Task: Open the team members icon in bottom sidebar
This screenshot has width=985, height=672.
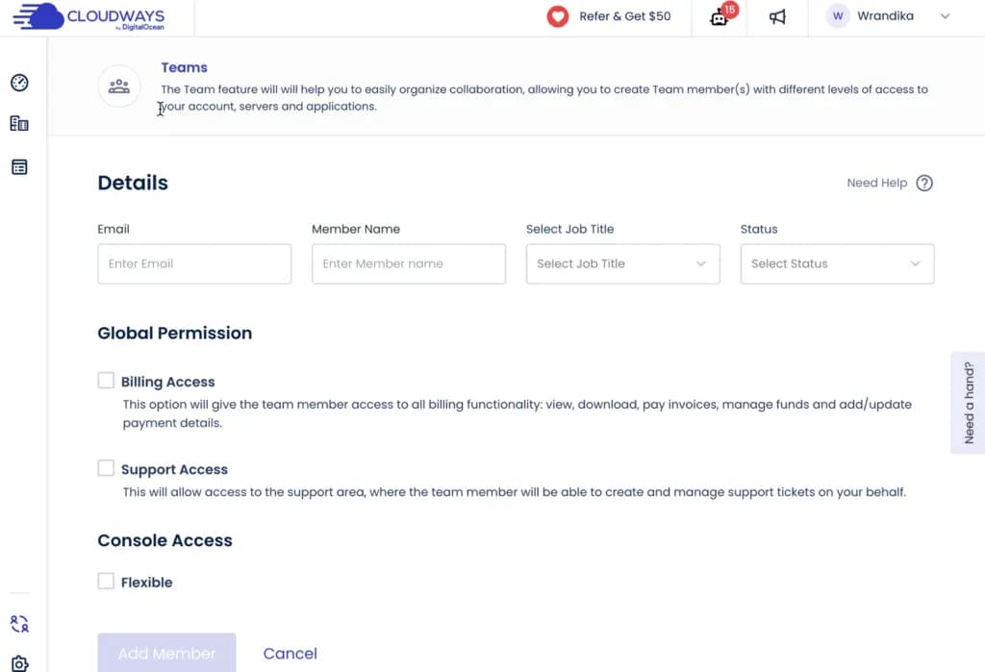Action: coord(19,624)
